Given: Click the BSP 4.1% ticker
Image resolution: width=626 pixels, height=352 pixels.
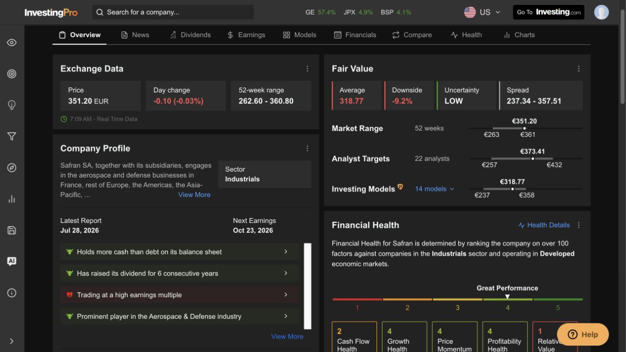Looking at the screenshot, I should pos(396,12).
